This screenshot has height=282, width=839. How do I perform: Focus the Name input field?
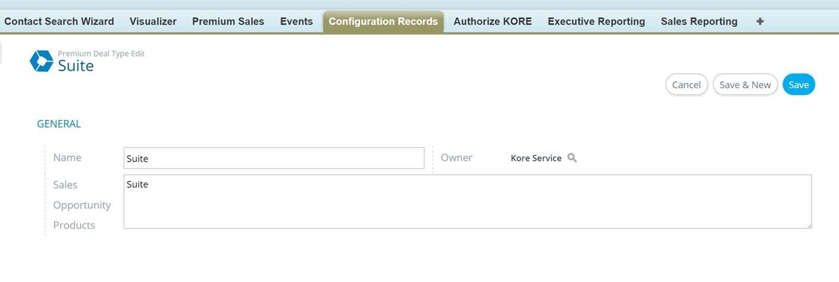[274, 158]
